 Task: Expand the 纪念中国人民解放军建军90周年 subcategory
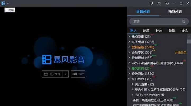click(133, 89)
